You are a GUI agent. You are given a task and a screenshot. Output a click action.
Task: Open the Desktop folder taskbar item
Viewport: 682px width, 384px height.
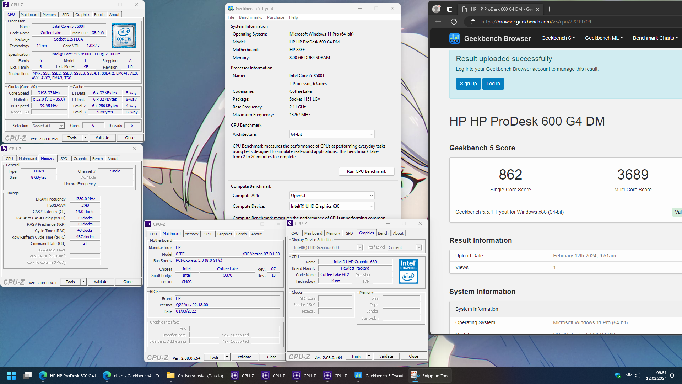pyautogui.click(x=195, y=375)
